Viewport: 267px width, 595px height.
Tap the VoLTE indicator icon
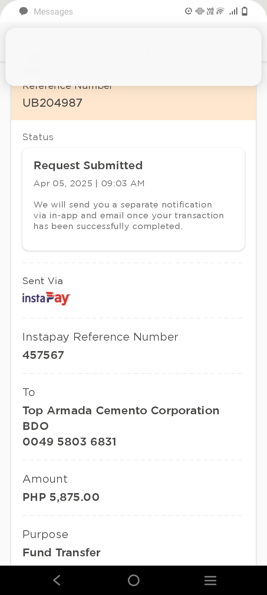pos(210,11)
